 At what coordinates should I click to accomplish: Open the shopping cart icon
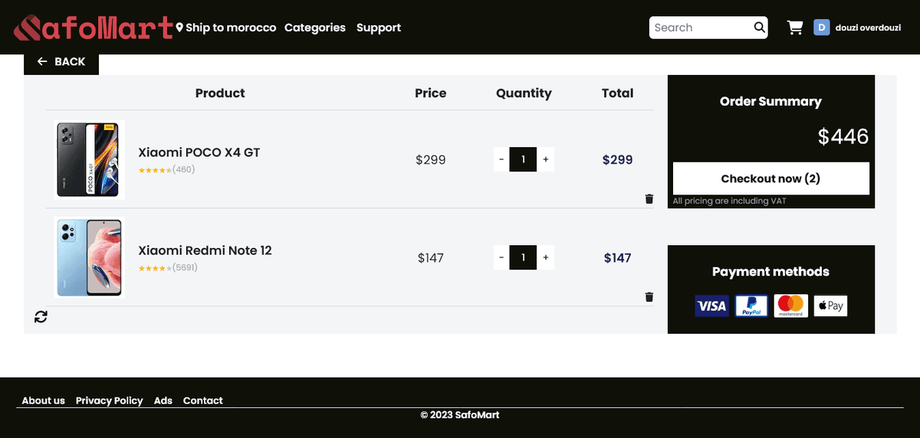click(795, 28)
